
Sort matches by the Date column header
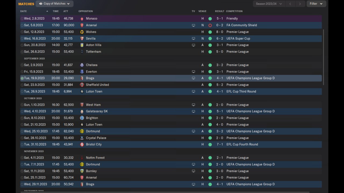(x=23, y=11)
